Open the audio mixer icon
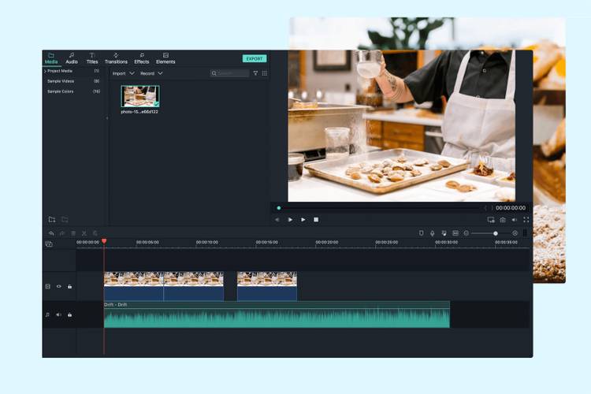591x394 pixels. [x=444, y=233]
